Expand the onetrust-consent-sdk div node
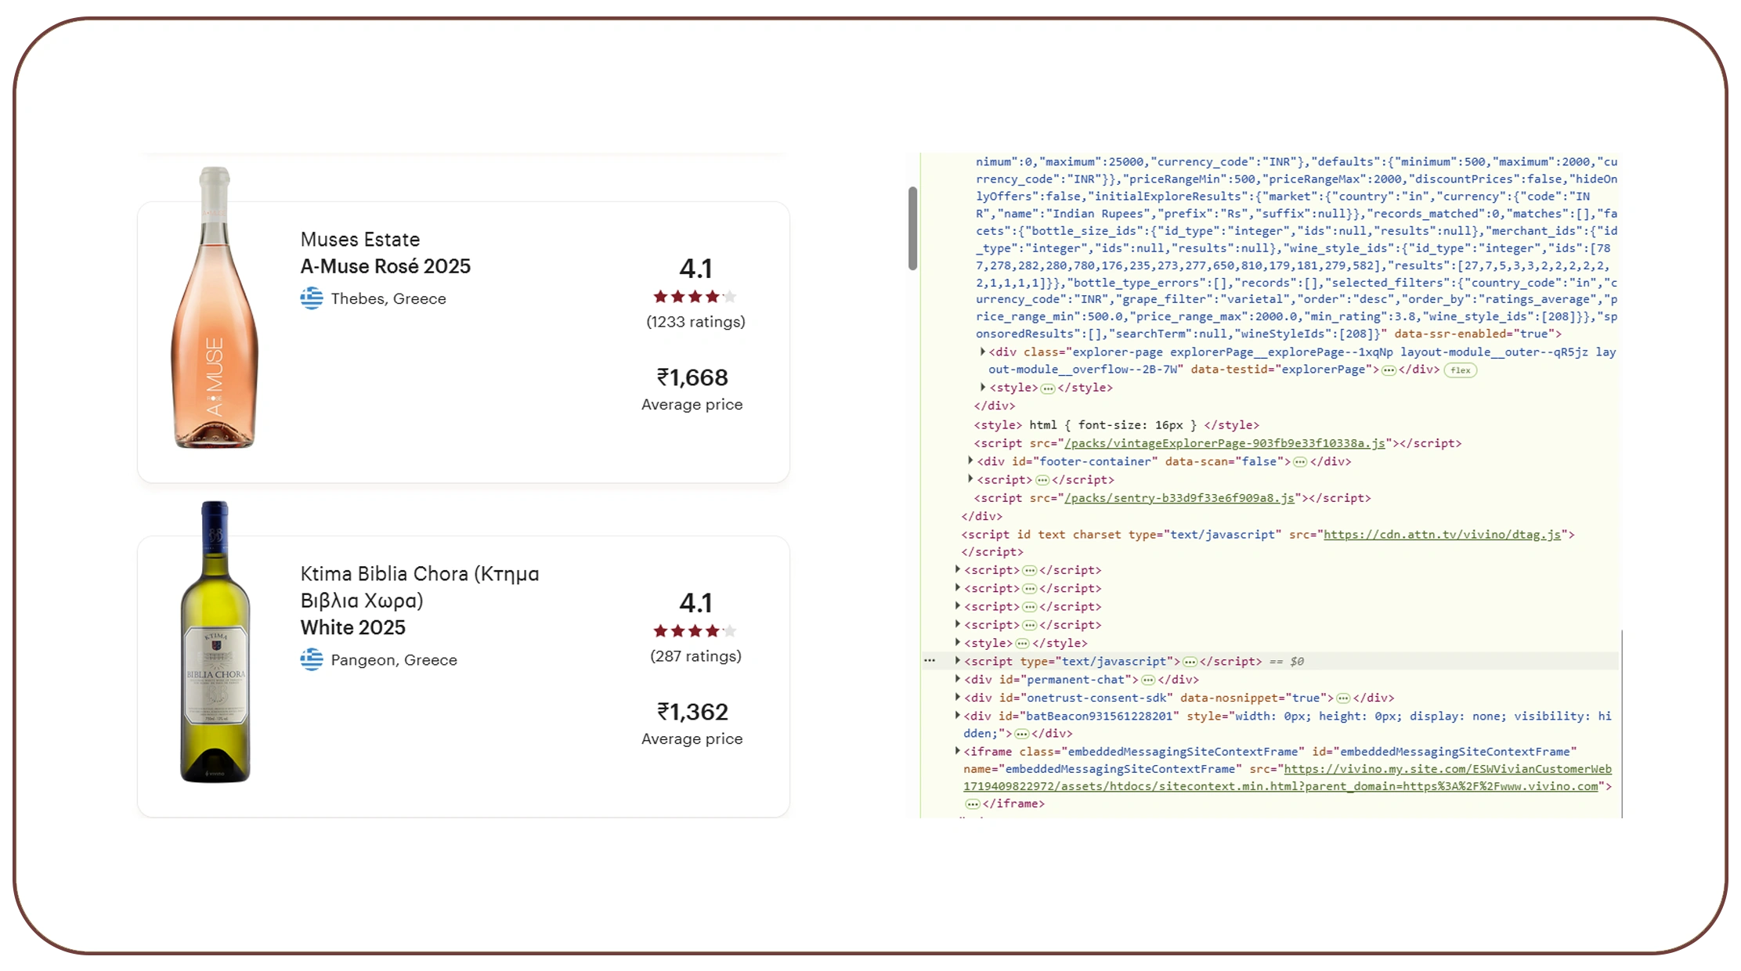Image resolution: width=1741 pixels, height=971 pixels. [x=958, y=697]
